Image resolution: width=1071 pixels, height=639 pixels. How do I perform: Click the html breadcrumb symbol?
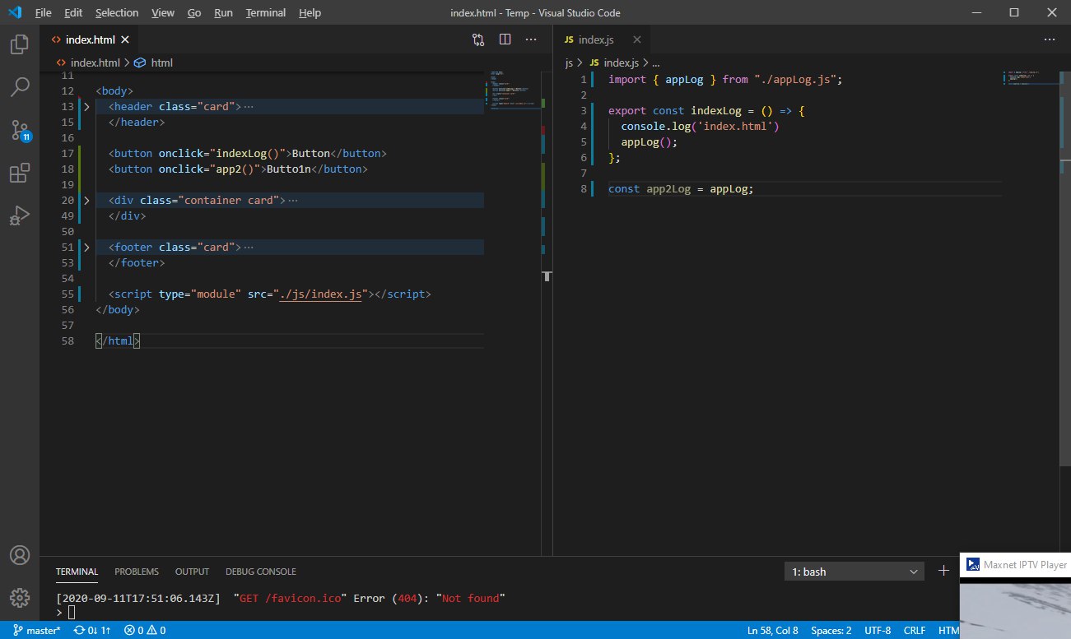coord(154,63)
